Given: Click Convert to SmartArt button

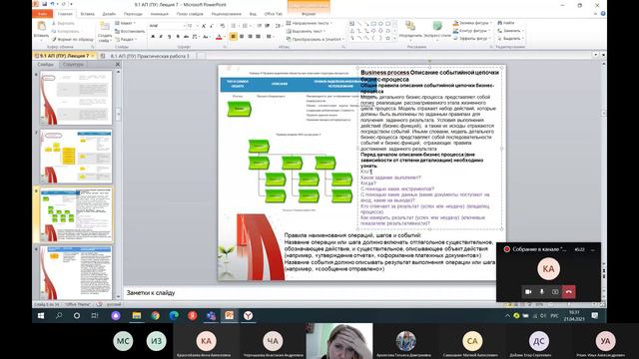Looking at the screenshot, I should [316, 39].
